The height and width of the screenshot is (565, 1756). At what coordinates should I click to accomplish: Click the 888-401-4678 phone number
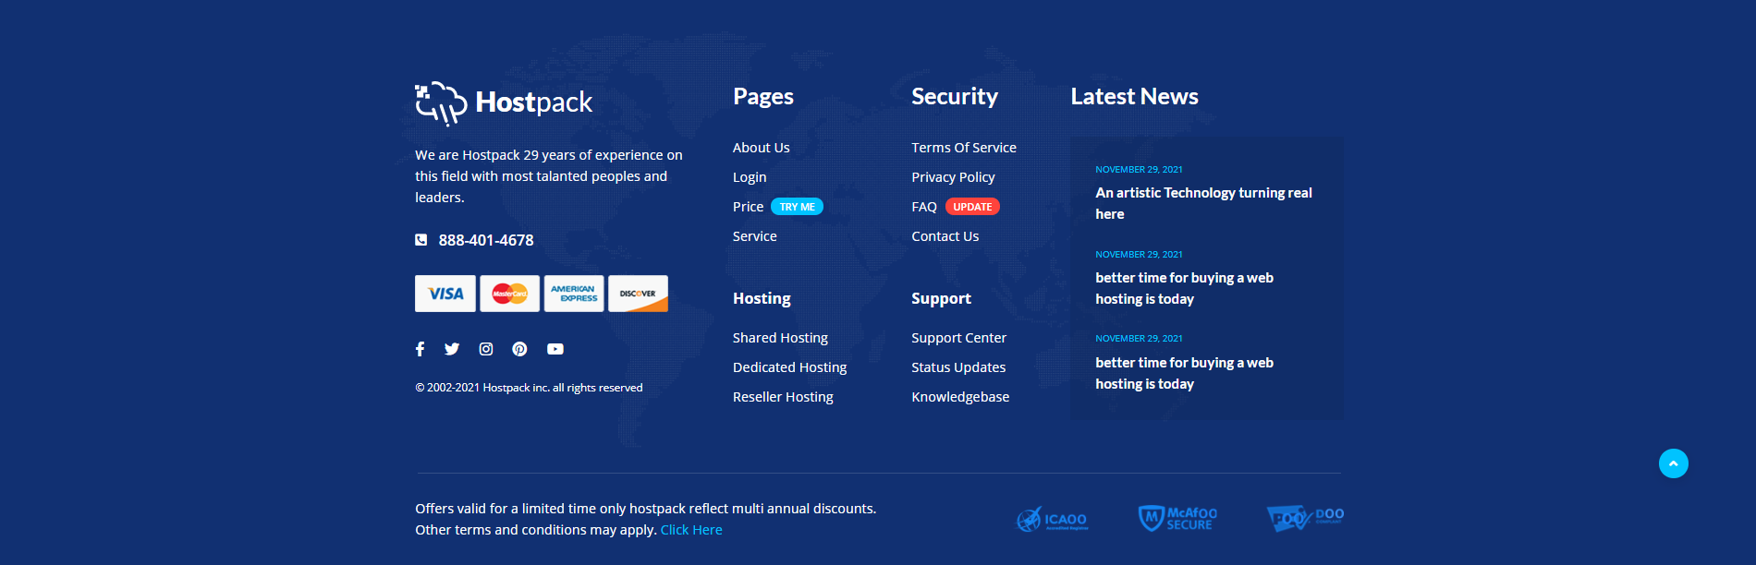[485, 240]
